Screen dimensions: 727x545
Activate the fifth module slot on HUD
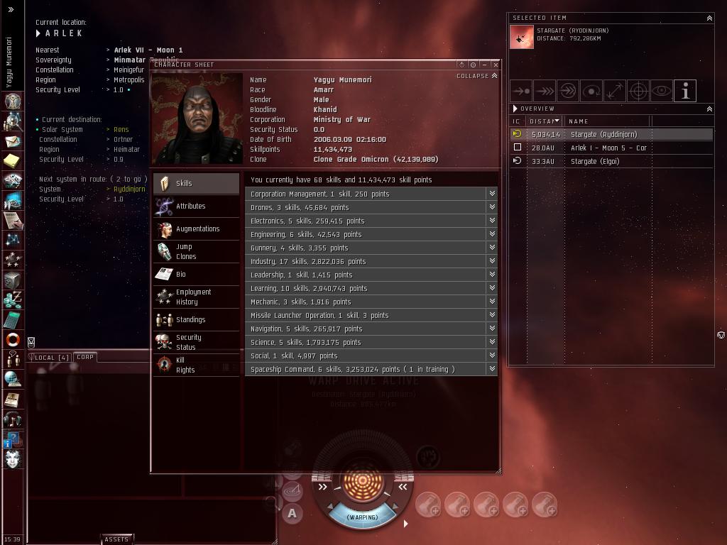545,505
